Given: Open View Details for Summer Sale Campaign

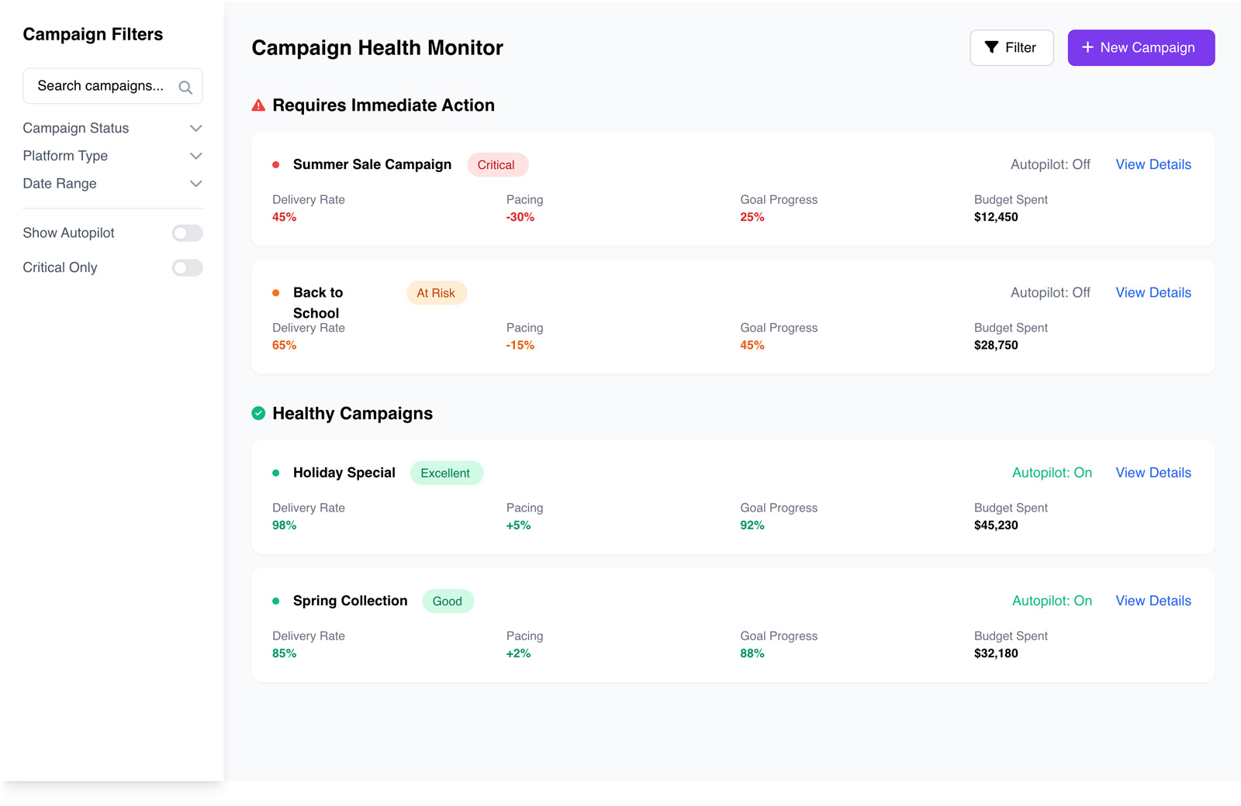Looking at the screenshot, I should point(1153,164).
